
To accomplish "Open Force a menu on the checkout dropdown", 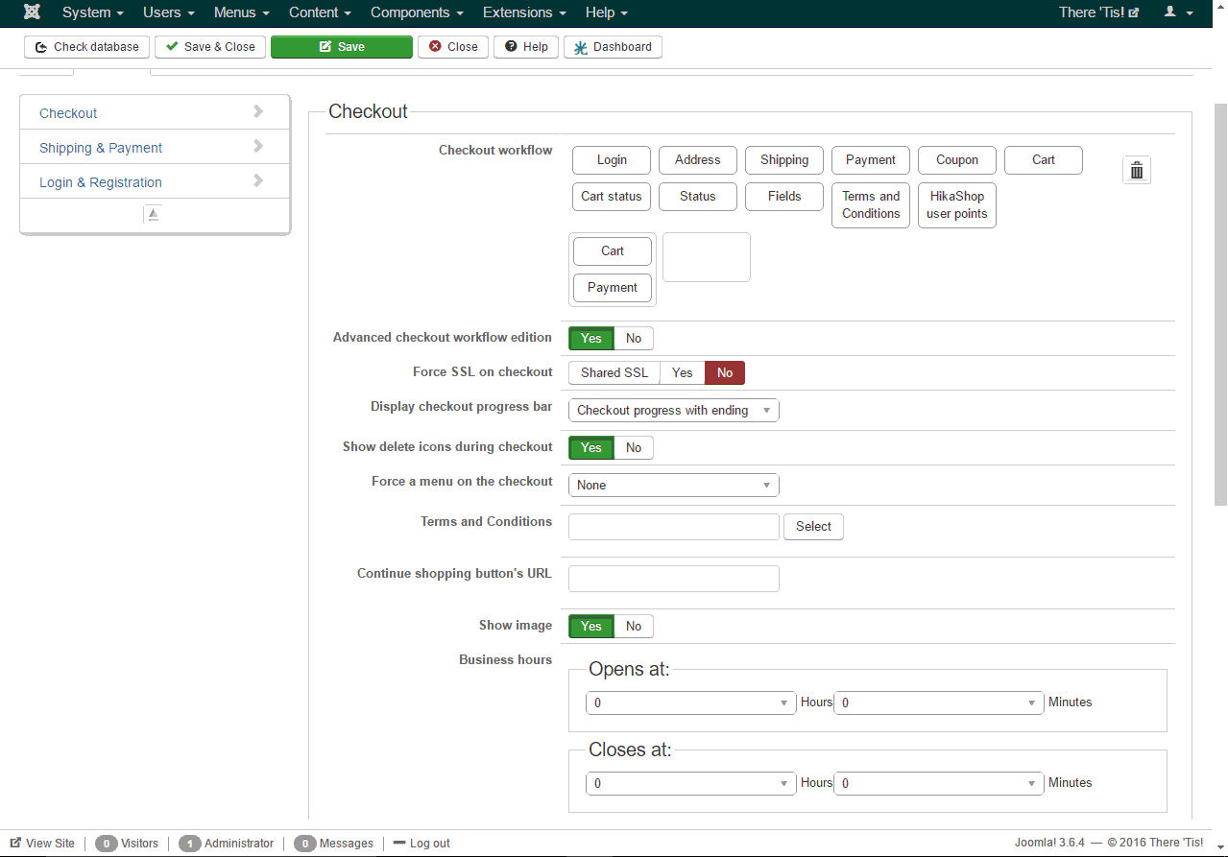I will [x=674, y=485].
